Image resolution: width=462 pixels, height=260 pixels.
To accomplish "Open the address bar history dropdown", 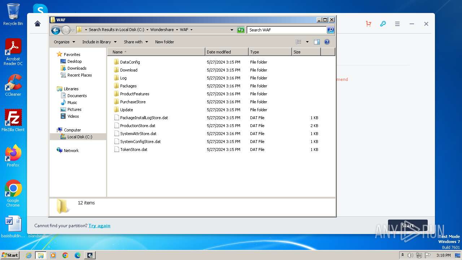I will [x=232, y=30].
